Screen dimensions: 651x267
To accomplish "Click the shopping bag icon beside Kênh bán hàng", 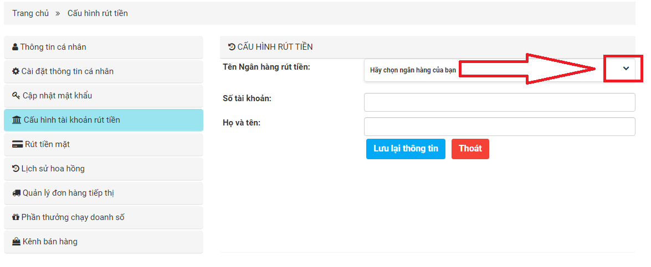I will [x=16, y=242].
